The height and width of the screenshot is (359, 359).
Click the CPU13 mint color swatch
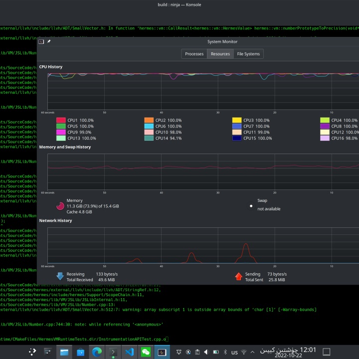[61, 138]
